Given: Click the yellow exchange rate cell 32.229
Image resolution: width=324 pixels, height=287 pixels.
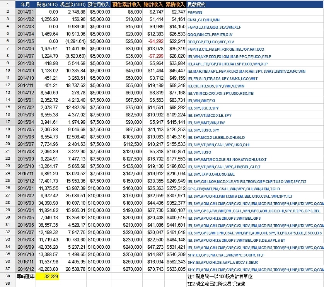Looking at the screenshot, I should (x=48, y=277).
